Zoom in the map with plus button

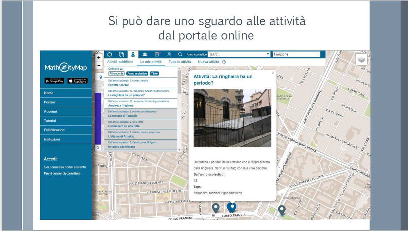(99, 58)
